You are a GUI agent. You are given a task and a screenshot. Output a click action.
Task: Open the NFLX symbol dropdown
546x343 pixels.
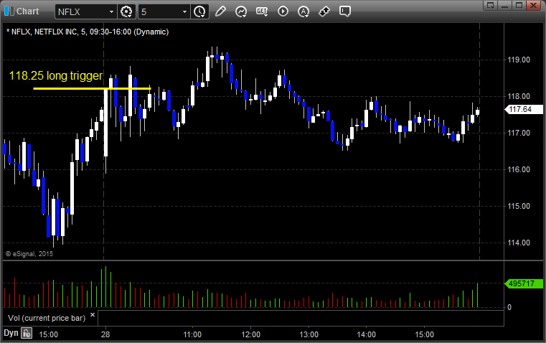pos(111,11)
